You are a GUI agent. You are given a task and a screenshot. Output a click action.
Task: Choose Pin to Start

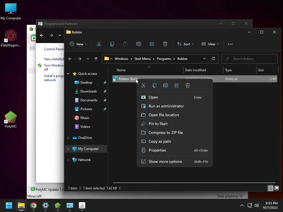coord(175,124)
